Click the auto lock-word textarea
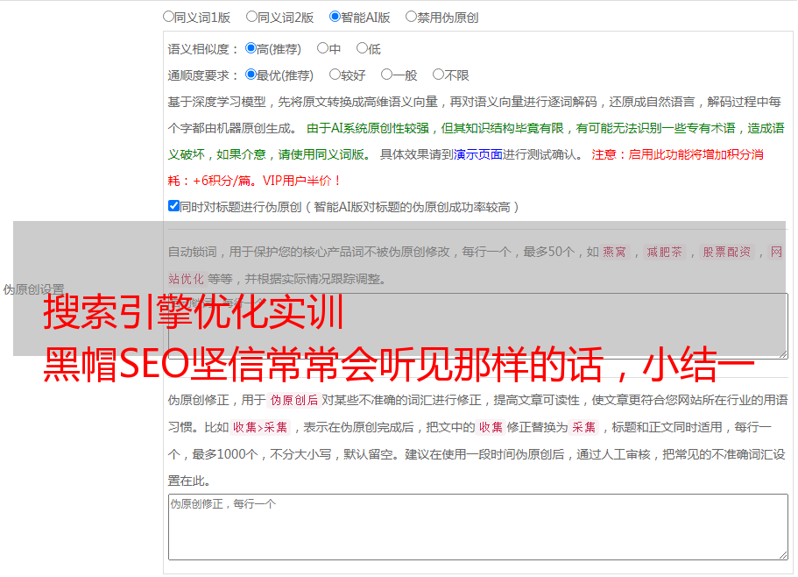 pos(478,326)
